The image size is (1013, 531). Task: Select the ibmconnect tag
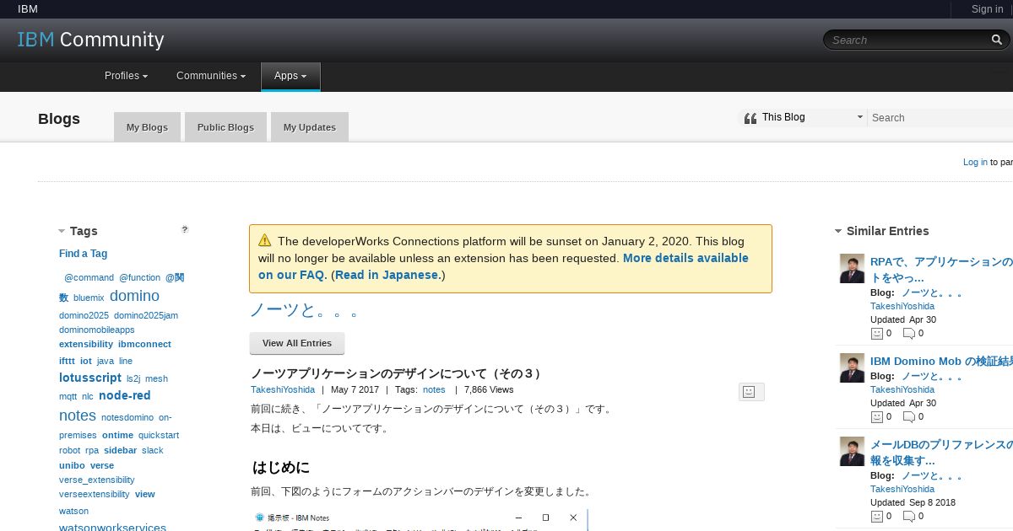point(144,344)
